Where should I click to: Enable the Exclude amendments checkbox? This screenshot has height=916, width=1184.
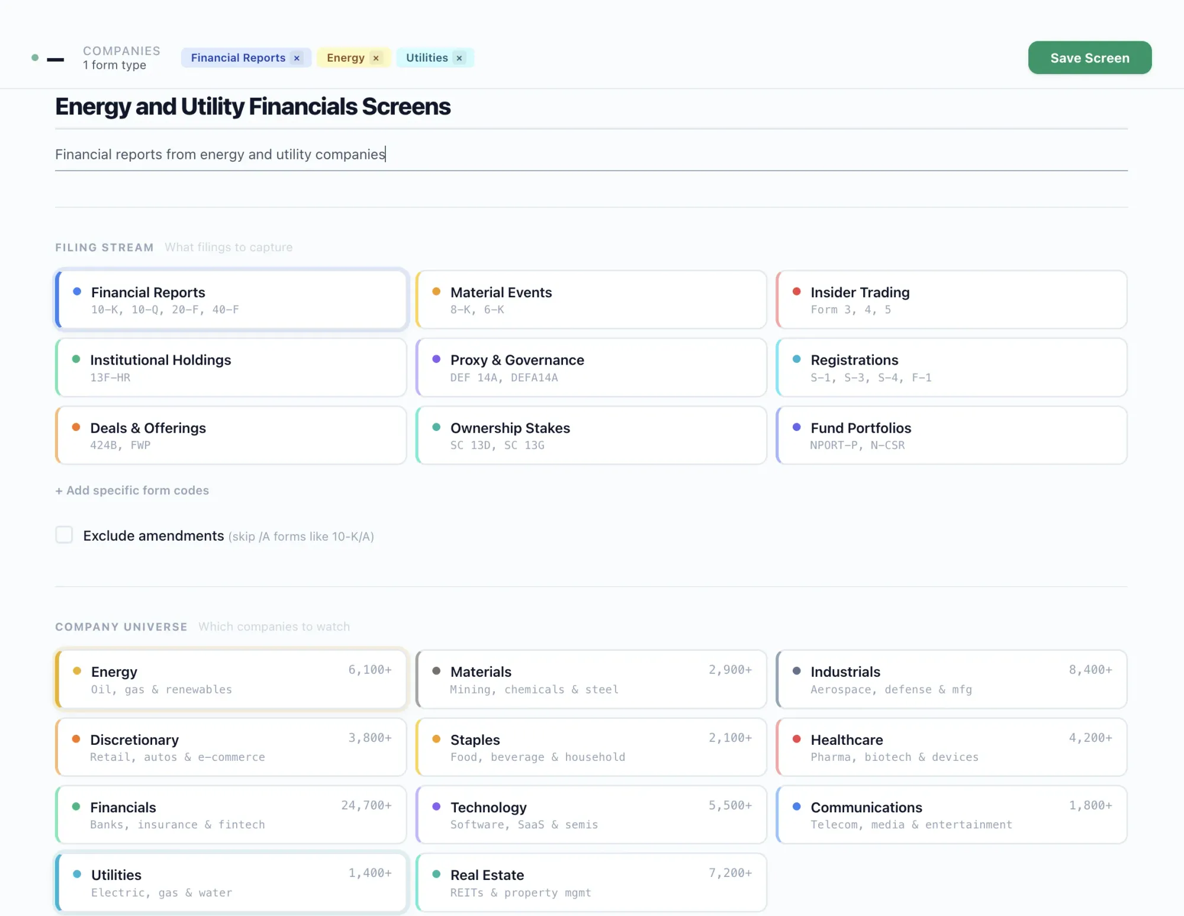pyautogui.click(x=64, y=535)
